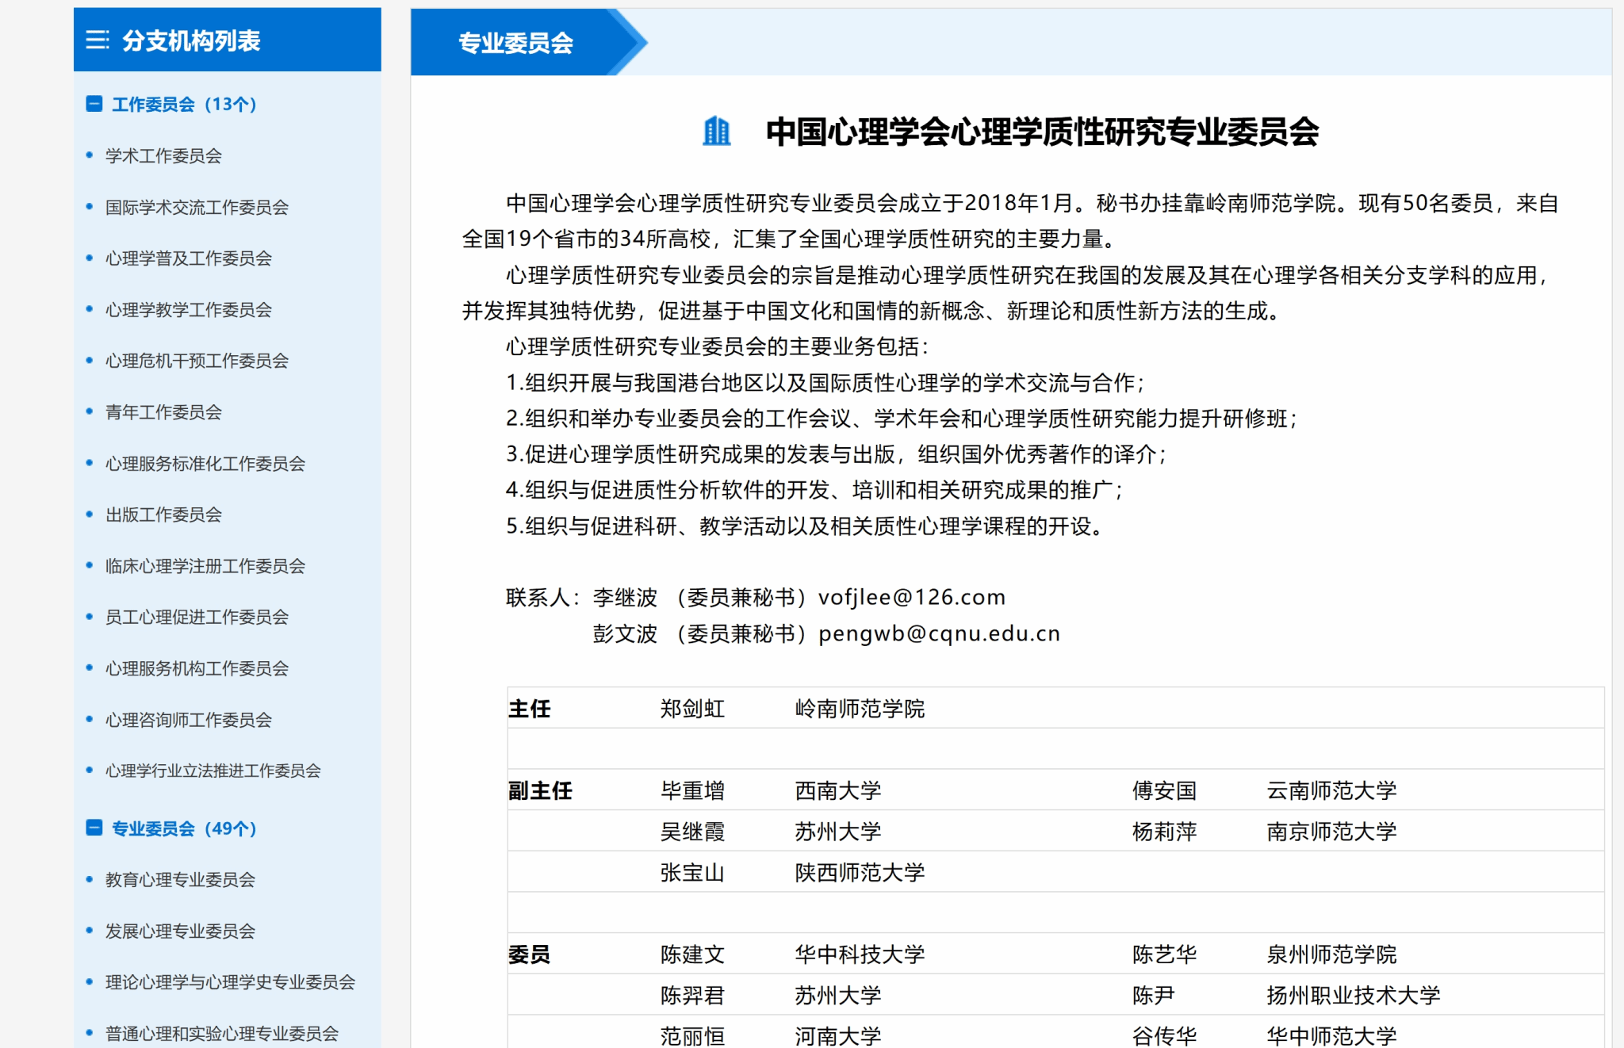Click table cell 华中师范大学

[1331, 1035]
